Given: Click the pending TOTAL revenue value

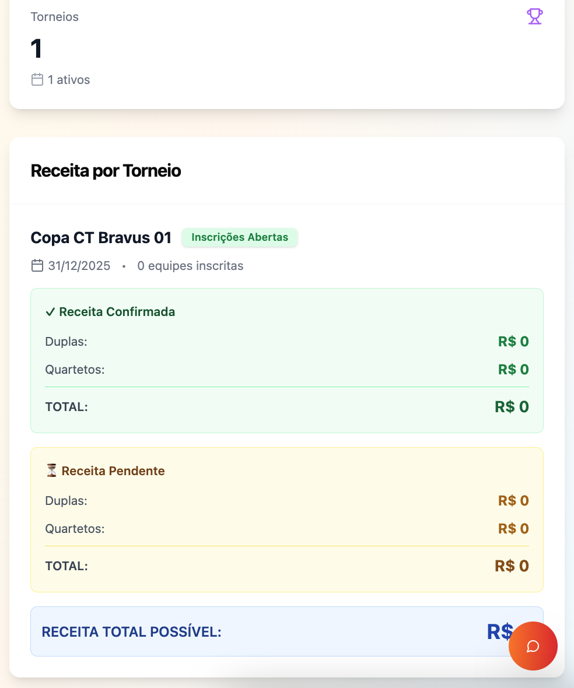Looking at the screenshot, I should (x=512, y=566).
